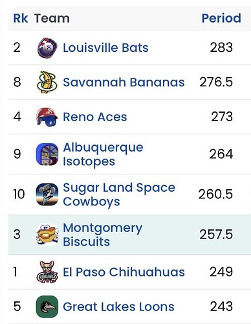
Task: Open the Albuquerque Isotopes team icon
Action: click(x=47, y=154)
